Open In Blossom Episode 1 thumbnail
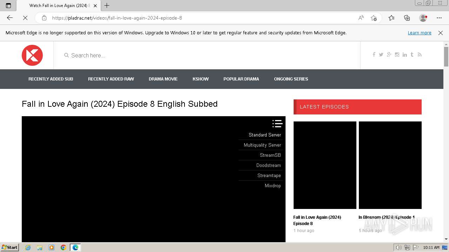The width and height of the screenshot is (449, 252). 390,165
